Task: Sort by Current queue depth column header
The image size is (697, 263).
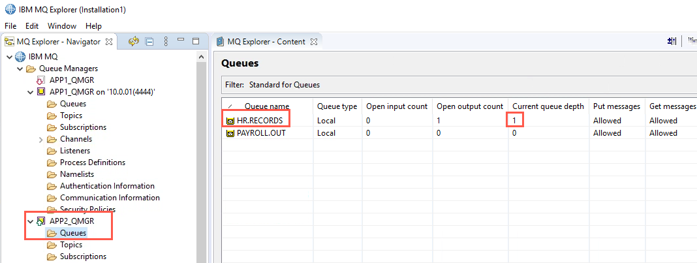Action: point(548,106)
